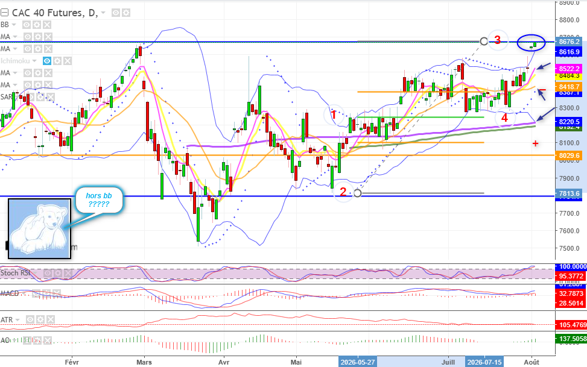Show the Ichimoku indicator via blue eye
Viewport: 587px width, 367px height.
pyautogui.click(x=47, y=61)
